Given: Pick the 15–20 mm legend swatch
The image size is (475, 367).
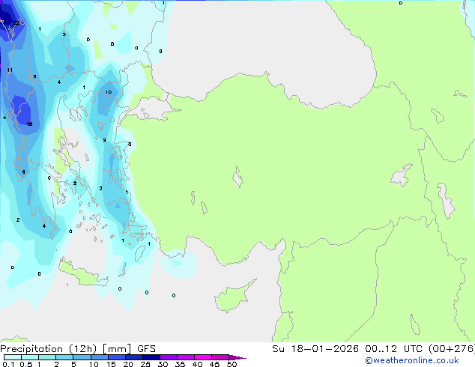Looking at the screenshot, I should tap(117, 357).
